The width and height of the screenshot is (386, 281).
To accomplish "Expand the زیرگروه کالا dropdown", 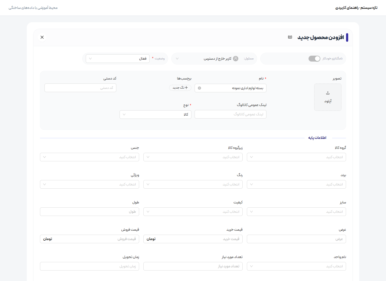I will click(193, 157).
